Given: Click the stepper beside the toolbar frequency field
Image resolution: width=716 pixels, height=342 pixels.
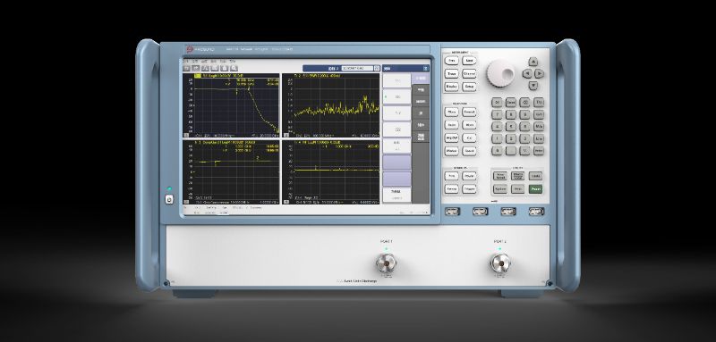Looking at the screenshot, I should coord(377,68).
